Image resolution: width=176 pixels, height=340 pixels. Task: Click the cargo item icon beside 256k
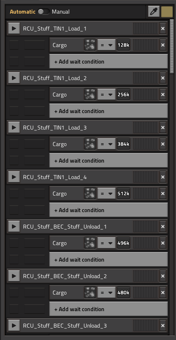(90, 95)
